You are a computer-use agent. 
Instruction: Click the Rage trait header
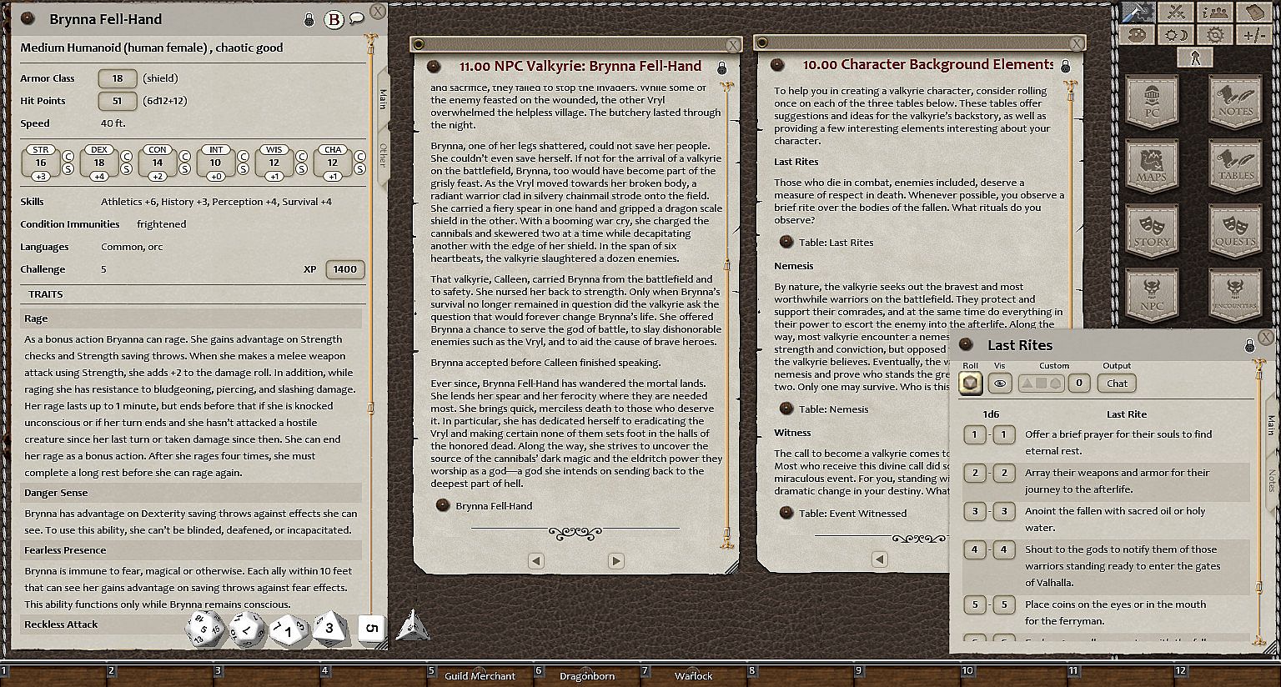(192, 318)
